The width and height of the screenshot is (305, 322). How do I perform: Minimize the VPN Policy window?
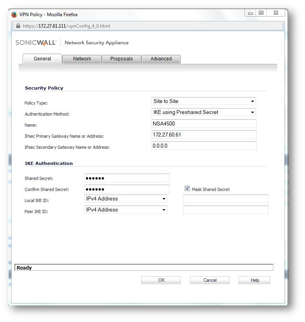[x=250, y=13]
